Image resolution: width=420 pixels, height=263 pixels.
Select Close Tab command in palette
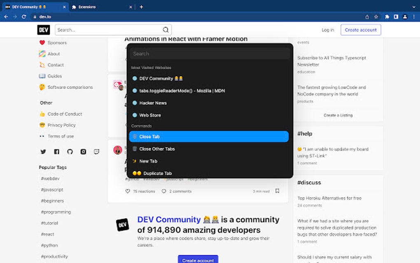(209, 136)
